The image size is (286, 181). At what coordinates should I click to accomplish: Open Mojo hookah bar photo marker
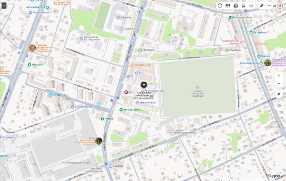click(99, 141)
